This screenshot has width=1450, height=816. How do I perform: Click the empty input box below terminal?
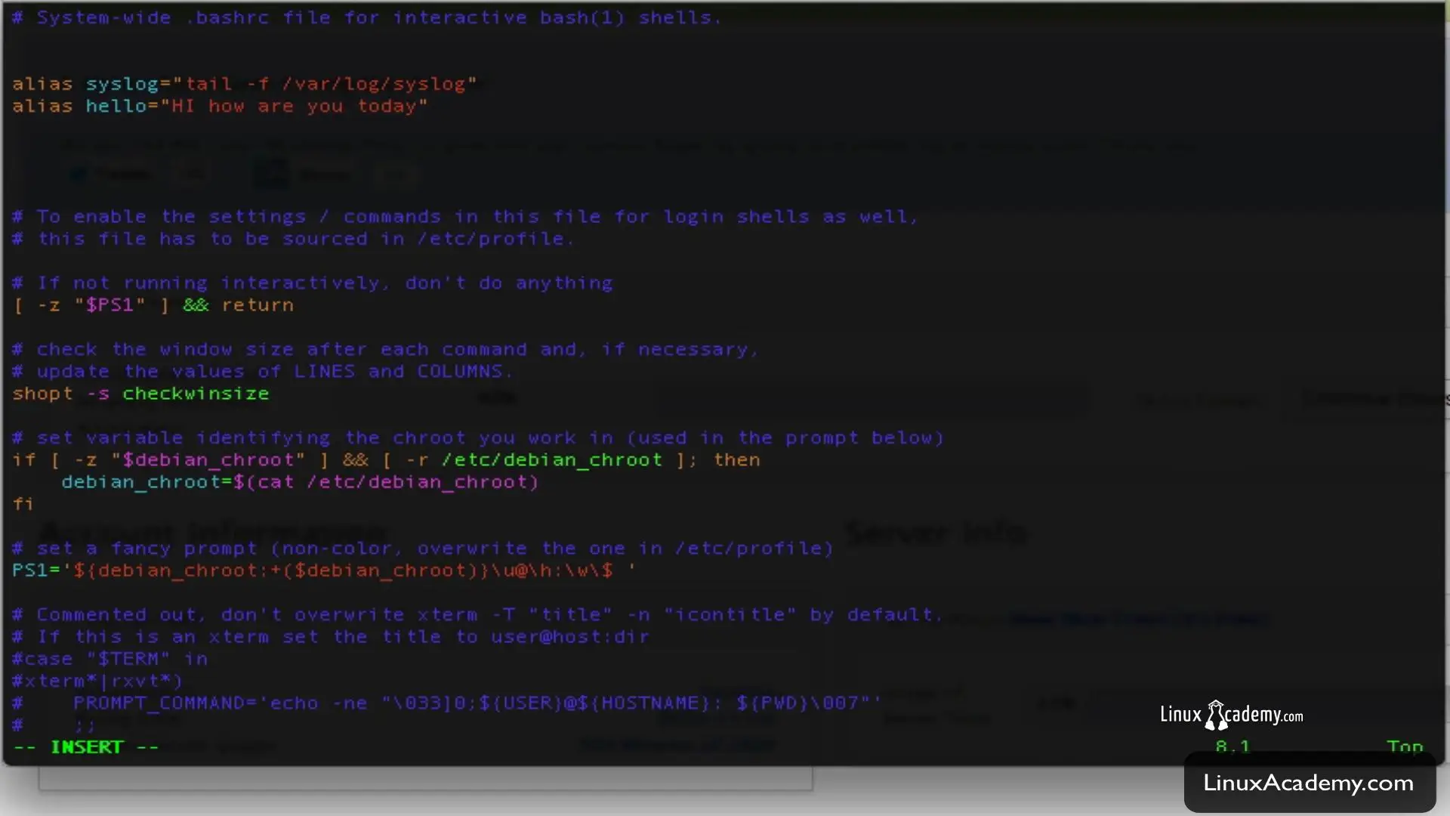click(425, 778)
